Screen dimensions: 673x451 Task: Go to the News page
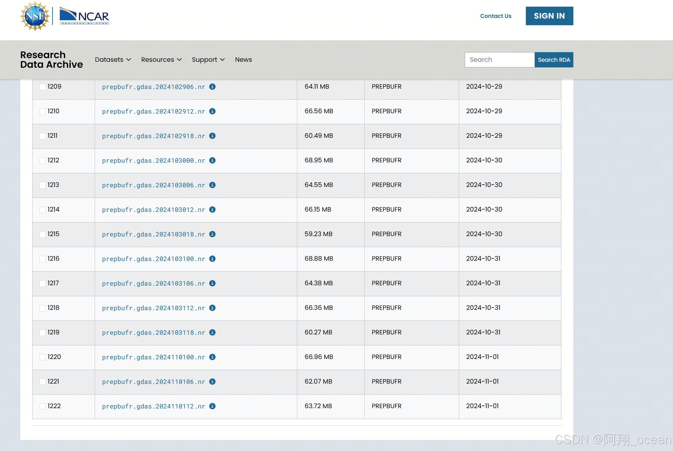click(x=243, y=59)
